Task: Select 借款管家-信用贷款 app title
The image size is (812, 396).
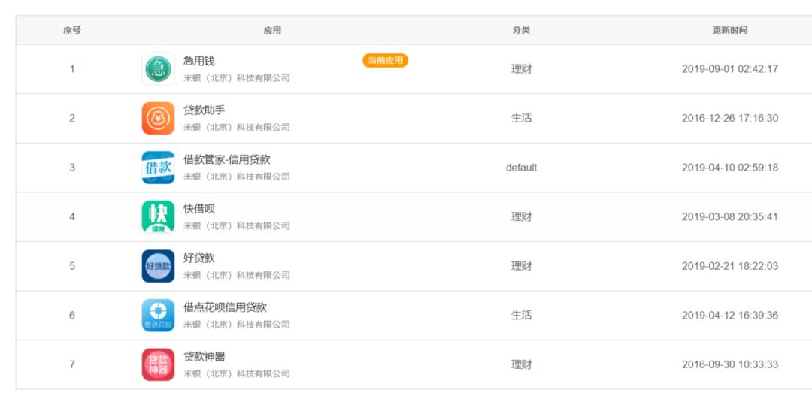Action: coord(227,159)
